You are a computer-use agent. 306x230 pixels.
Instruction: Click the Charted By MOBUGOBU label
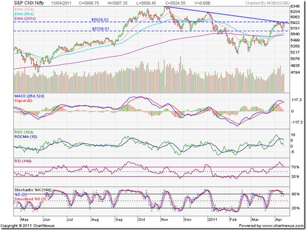[x=267, y=3]
